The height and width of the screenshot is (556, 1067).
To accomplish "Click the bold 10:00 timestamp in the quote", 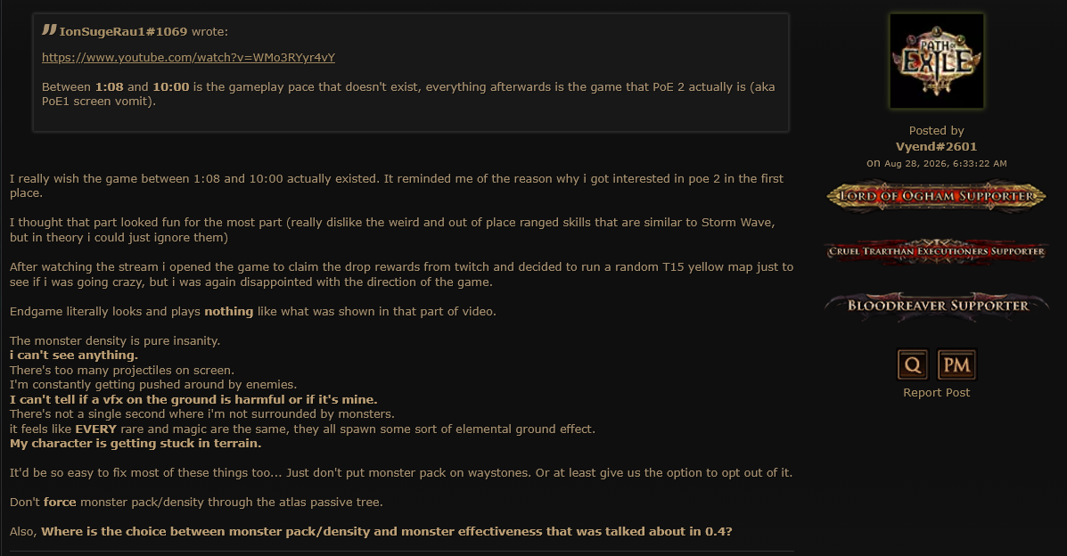I will 171,87.
